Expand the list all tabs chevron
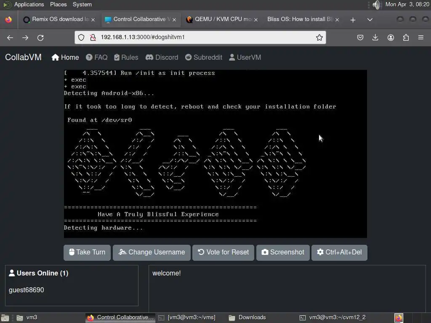The width and height of the screenshot is (431, 323). tap(370, 20)
